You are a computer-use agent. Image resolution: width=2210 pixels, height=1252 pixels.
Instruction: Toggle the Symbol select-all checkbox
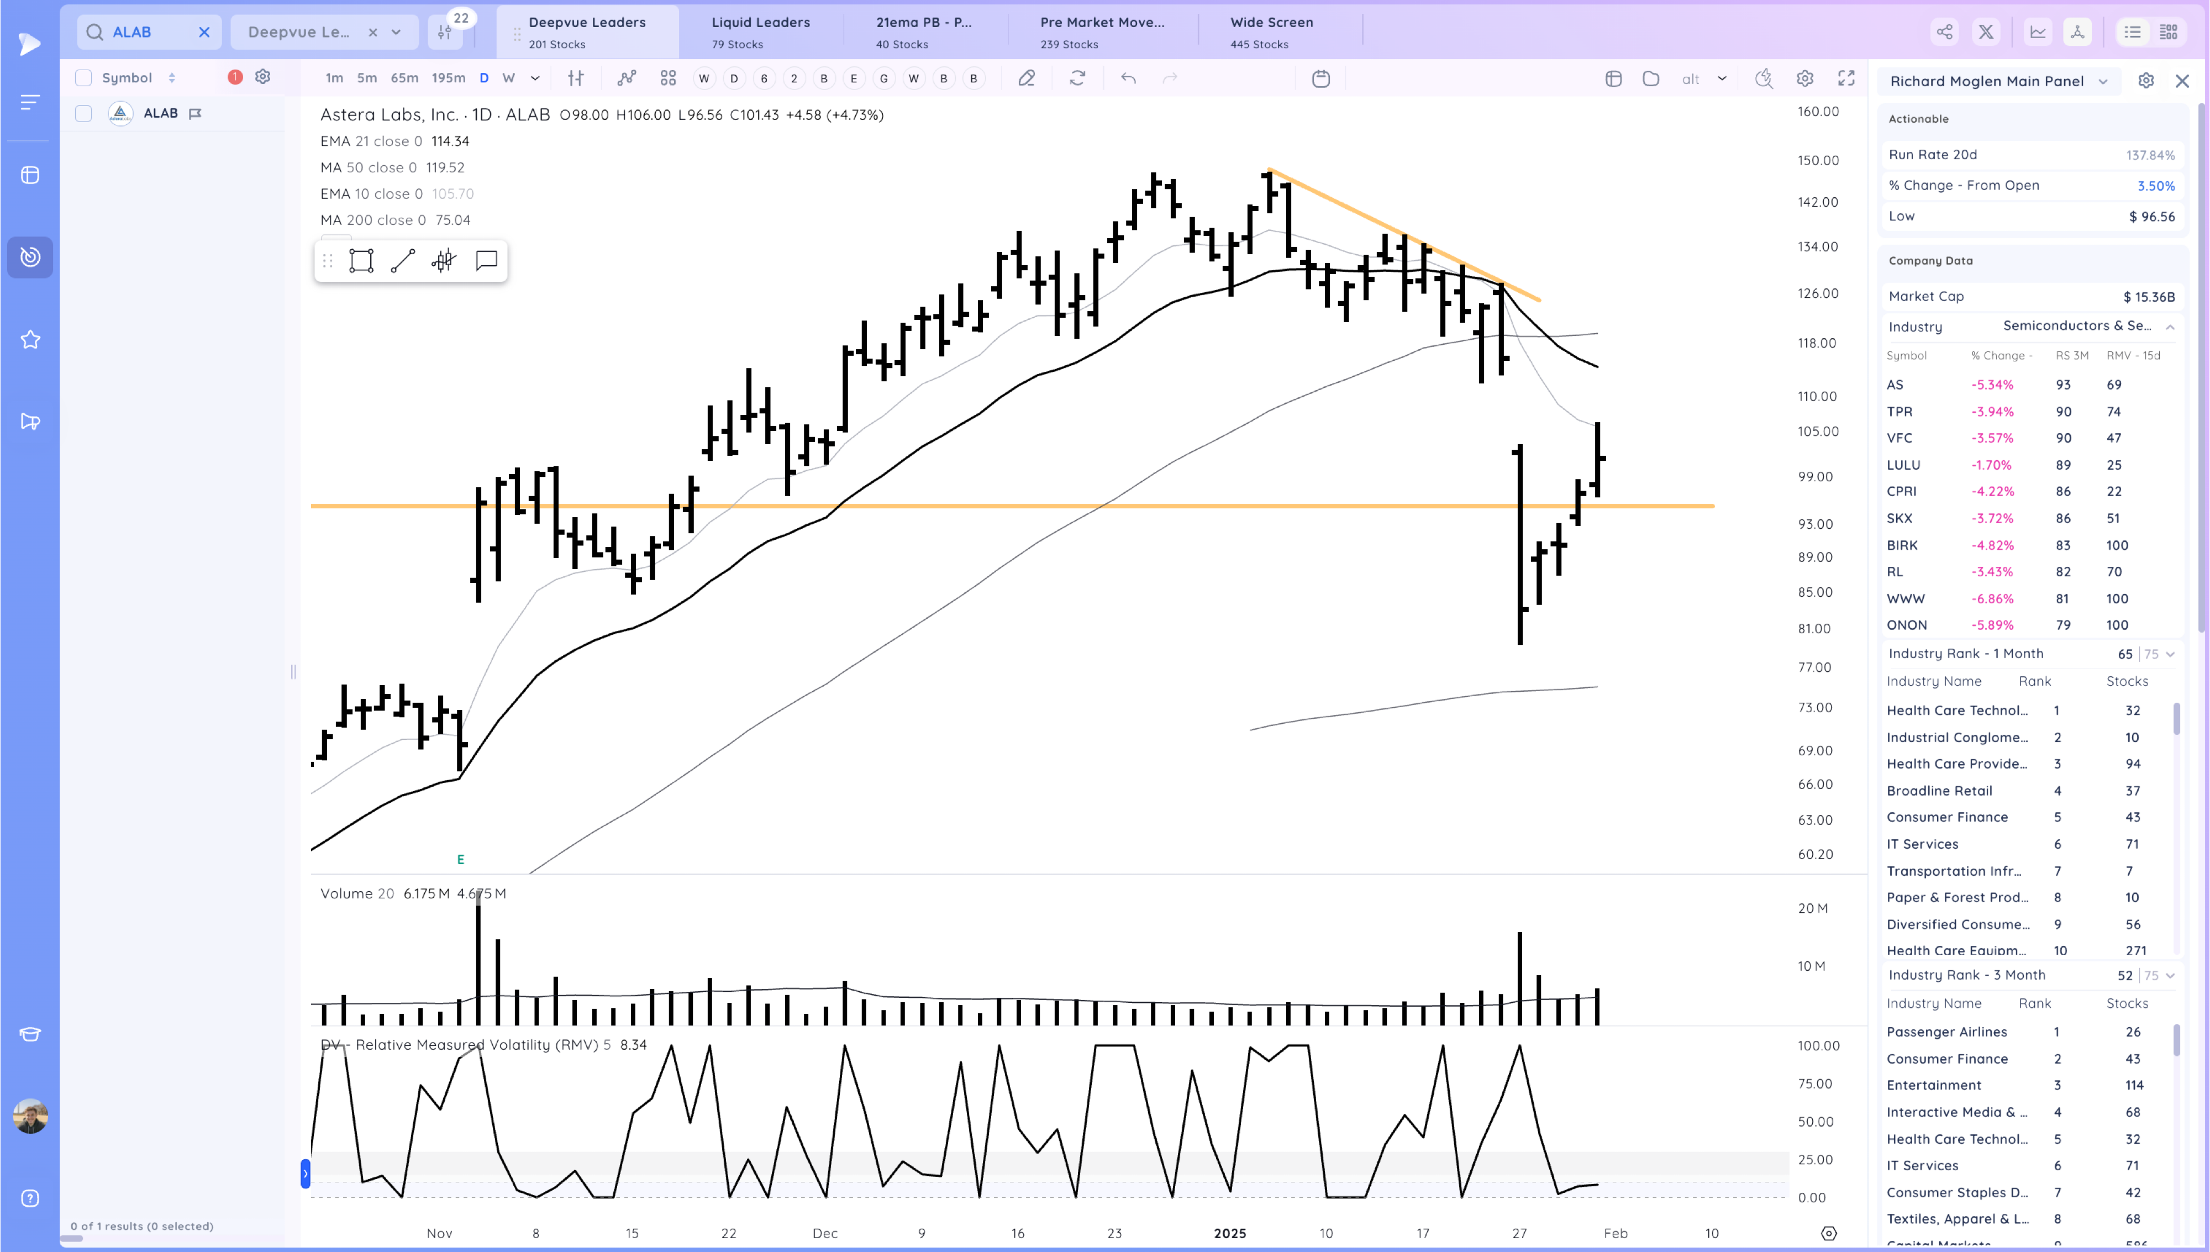(x=83, y=77)
